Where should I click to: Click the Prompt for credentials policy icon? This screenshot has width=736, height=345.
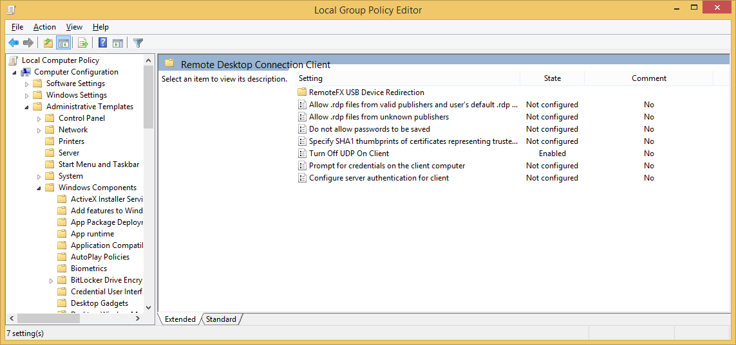point(302,165)
